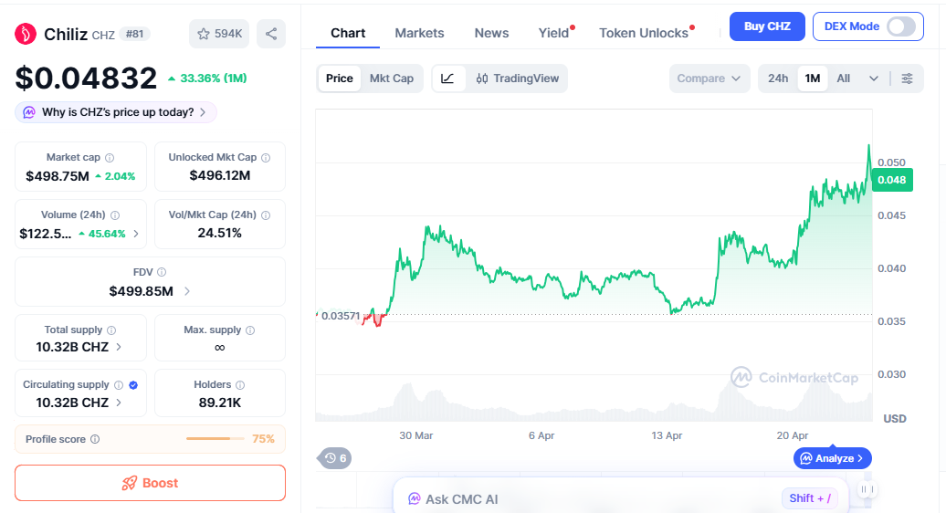Expand the FDV details chevron
946x513 pixels.
[187, 291]
